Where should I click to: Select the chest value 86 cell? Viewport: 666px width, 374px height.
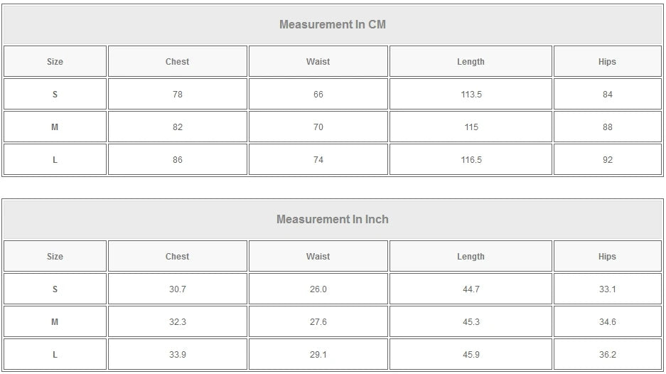point(177,160)
